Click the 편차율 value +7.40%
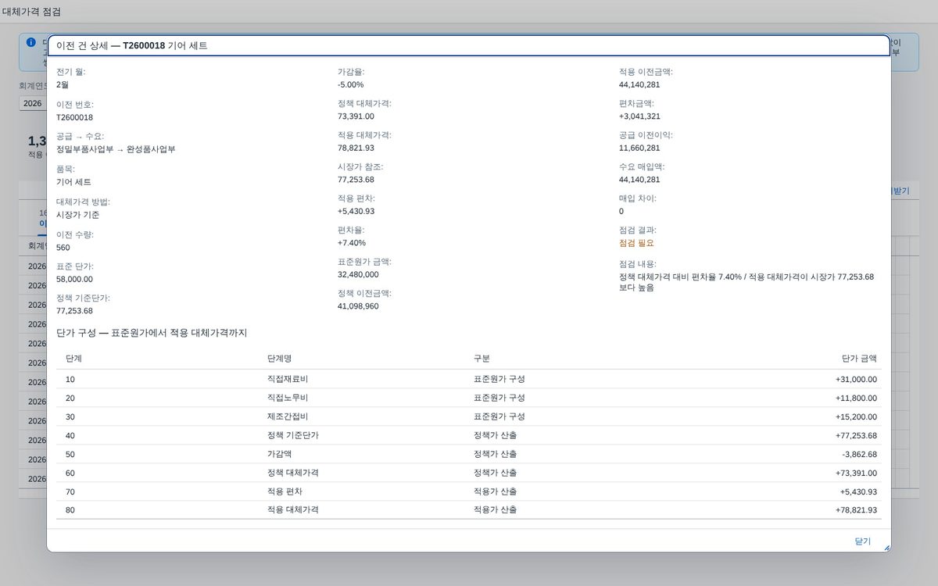Viewport: 938px width, 586px height. [352, 242]
